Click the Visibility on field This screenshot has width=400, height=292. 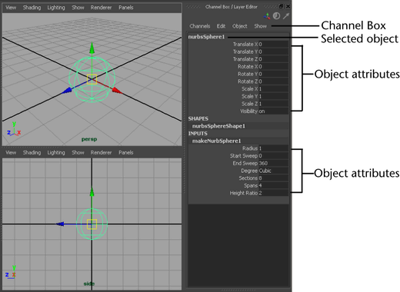(x=273, y=111)
